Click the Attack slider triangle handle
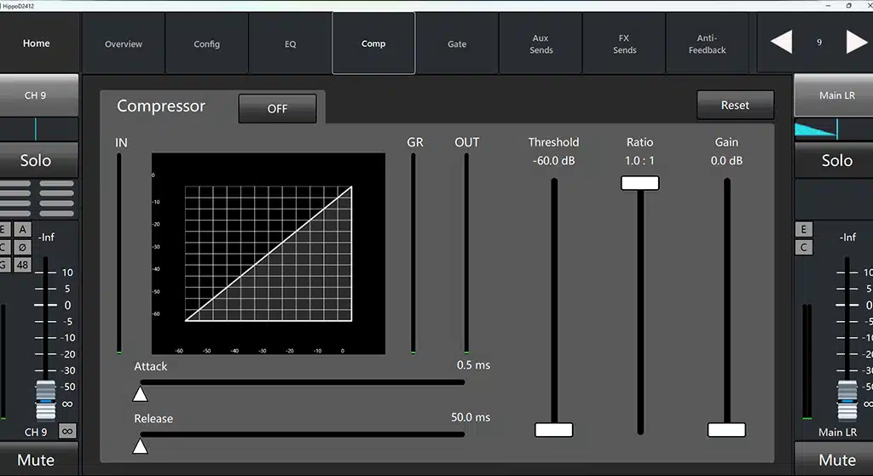This screenshot has height=476, width=873. click(x=141, y=394)
